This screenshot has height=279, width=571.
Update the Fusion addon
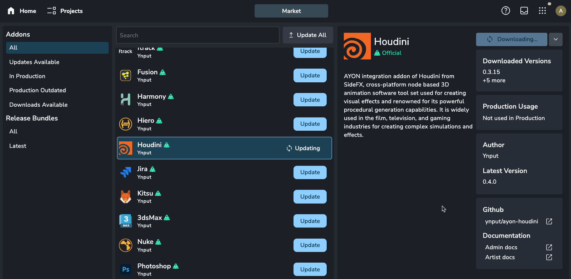[310, 75]
